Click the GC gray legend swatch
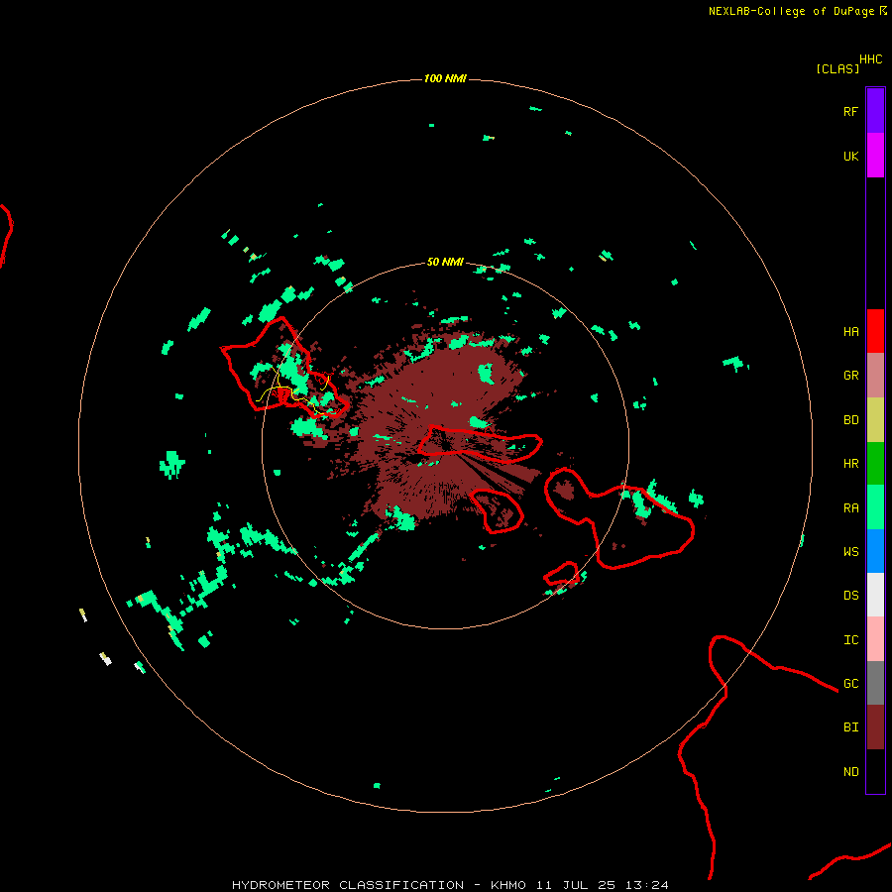The height and width of the screenshot is (892, 892). coord(875,683)
